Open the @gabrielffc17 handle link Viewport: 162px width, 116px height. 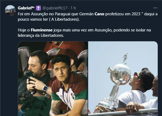55,8
